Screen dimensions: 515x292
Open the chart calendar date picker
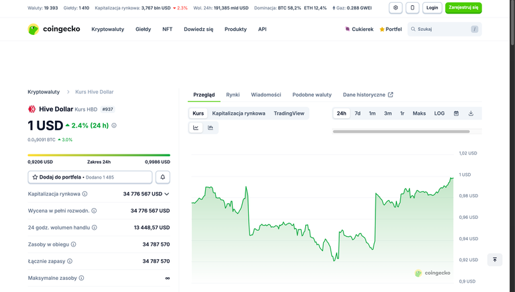point(456,113)
